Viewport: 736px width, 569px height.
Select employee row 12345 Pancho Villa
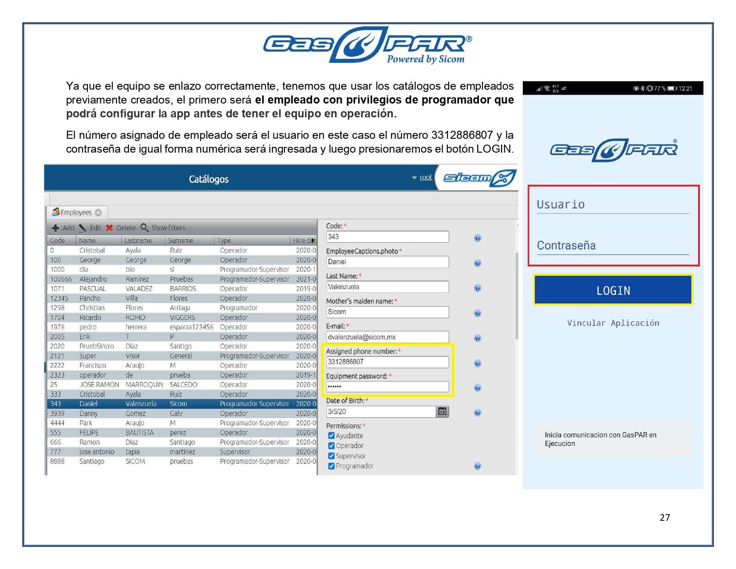pos(182,299)
